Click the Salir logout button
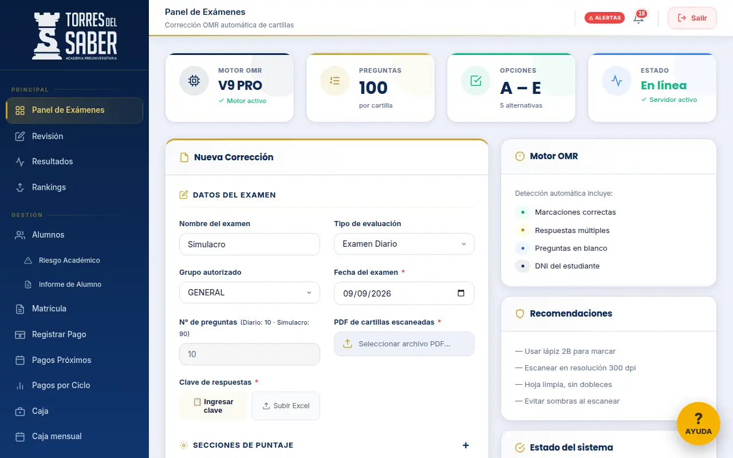Screen dimensions: 733x458 (692, 18)
